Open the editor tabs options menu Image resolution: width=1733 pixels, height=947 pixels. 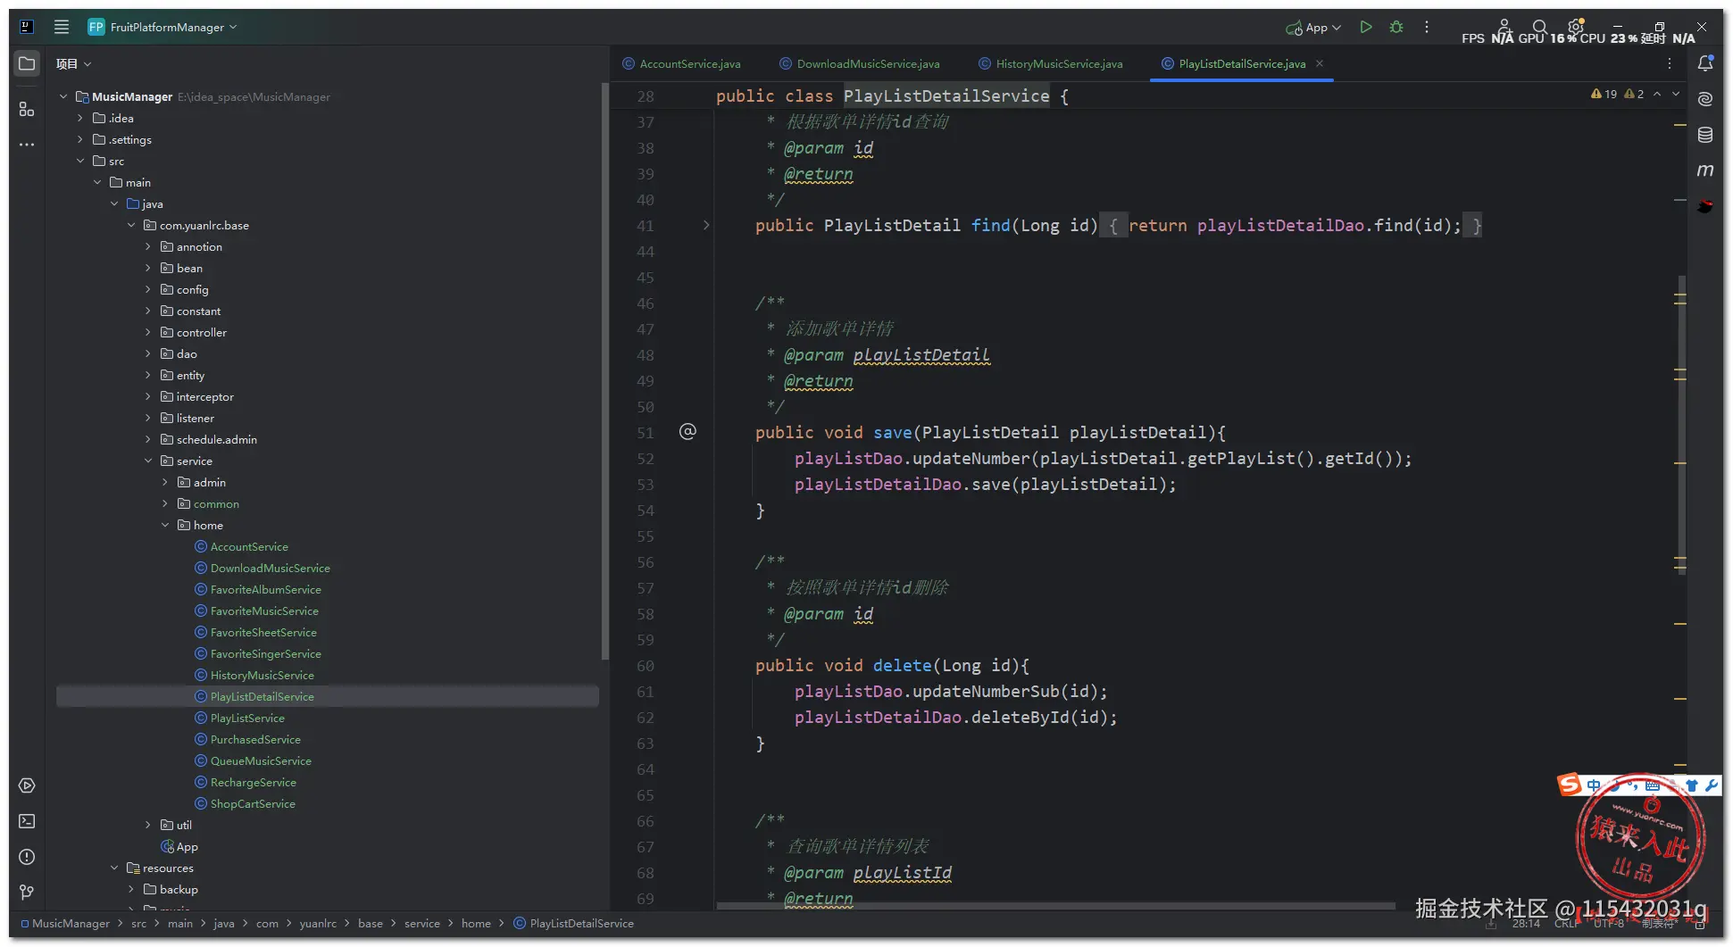[1670, 63]
